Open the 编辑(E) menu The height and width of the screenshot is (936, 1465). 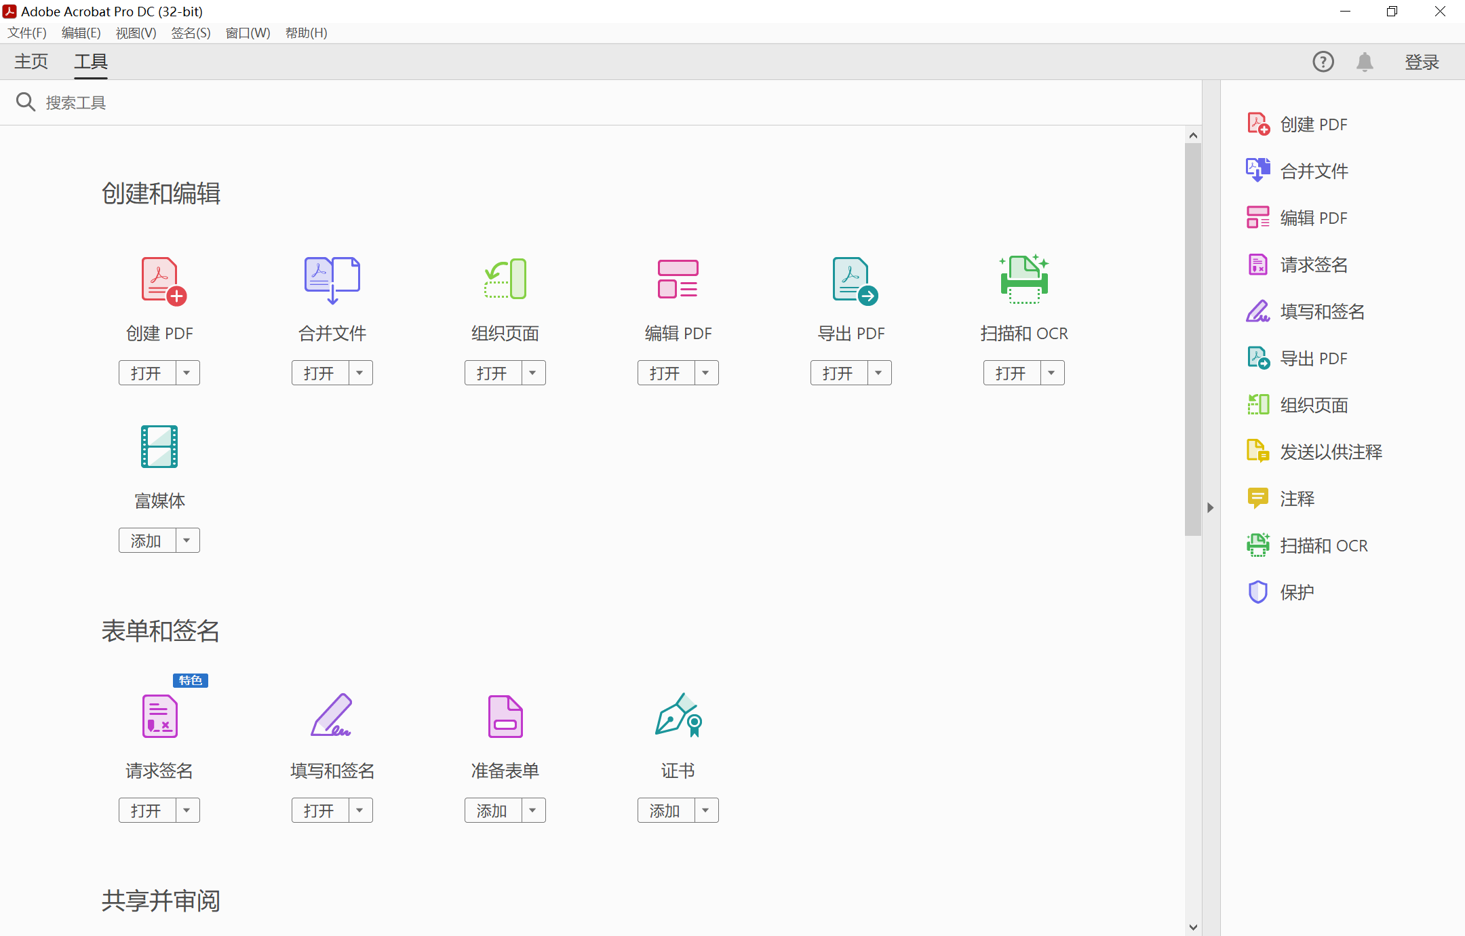click(81, 33)
